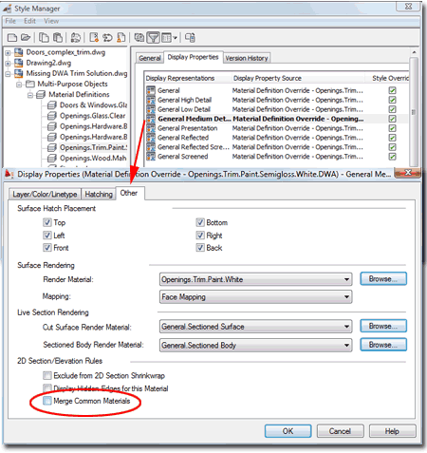Click Browse next to Render Material
The image size is (427, 453).
383,279
